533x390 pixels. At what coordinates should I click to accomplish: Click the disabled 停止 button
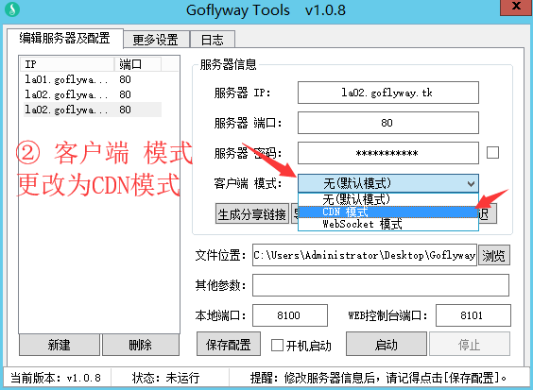[x=470, y=344]
